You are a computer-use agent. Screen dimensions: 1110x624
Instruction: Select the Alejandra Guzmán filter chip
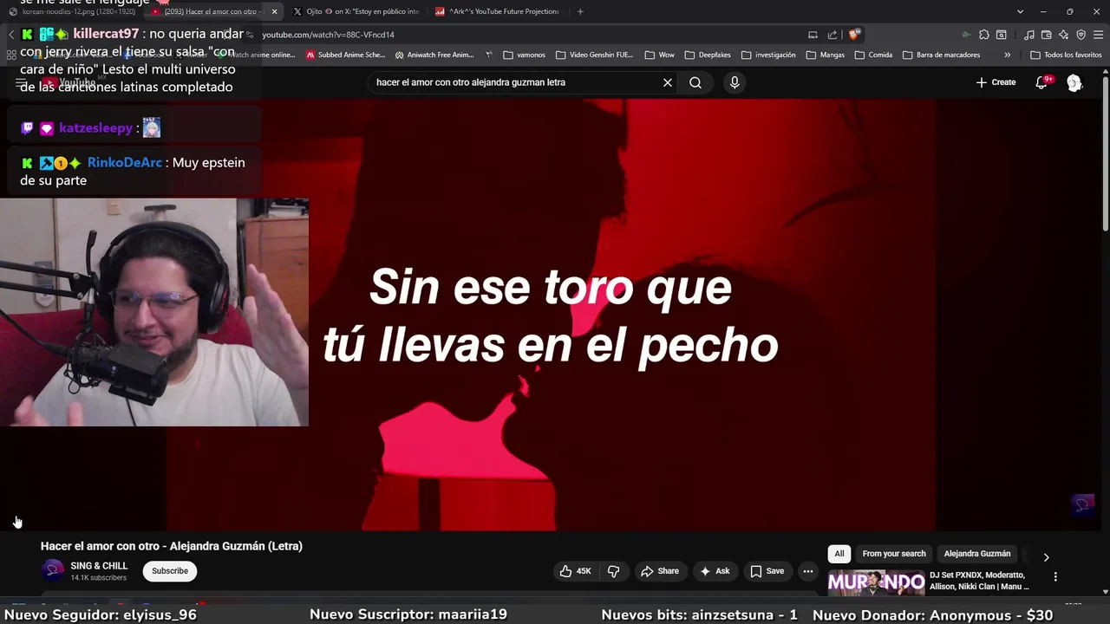tap(977, 554)
